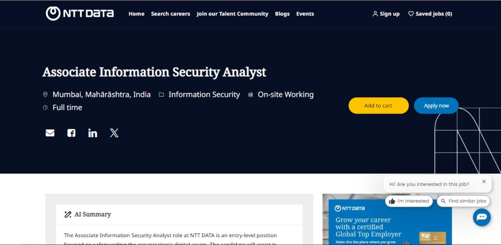
Task: Open Saved jobs (0)
Action: point(430,14)
